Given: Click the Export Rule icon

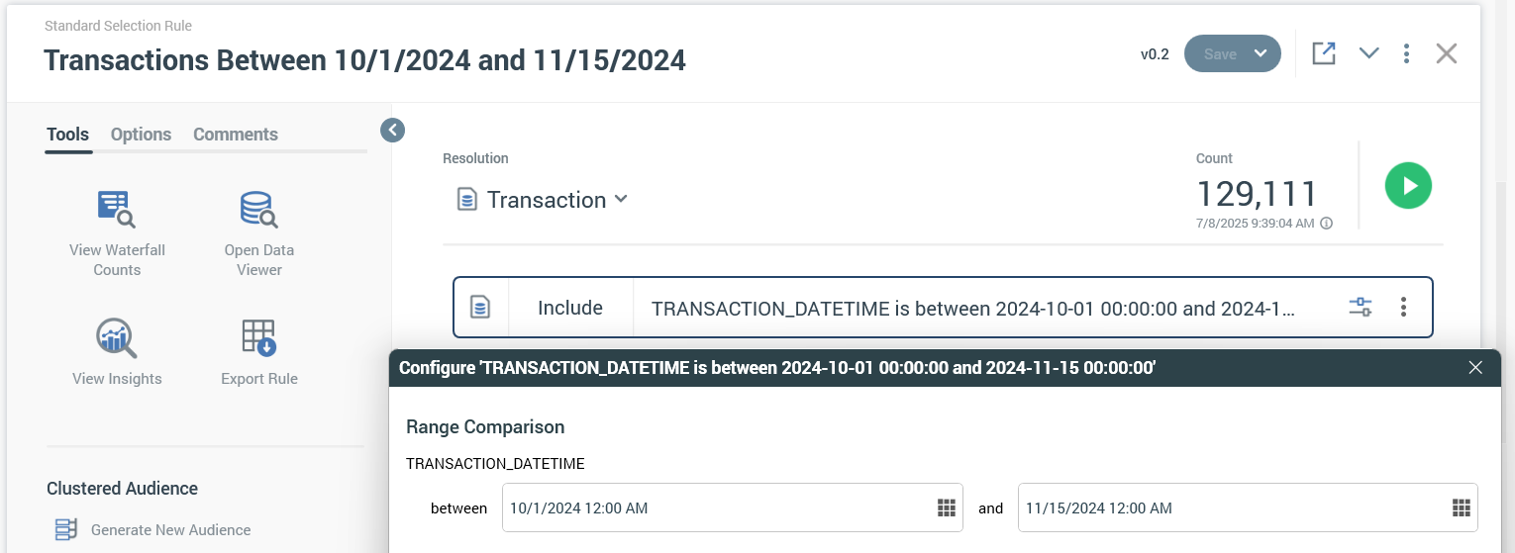Looking at the screenshot, I should 259,337.
